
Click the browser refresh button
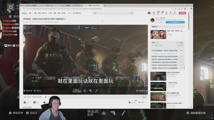24,9
